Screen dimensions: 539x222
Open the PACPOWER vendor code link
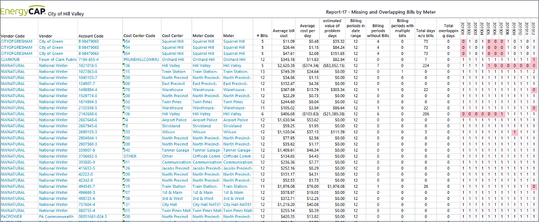(x=12, y=217)
